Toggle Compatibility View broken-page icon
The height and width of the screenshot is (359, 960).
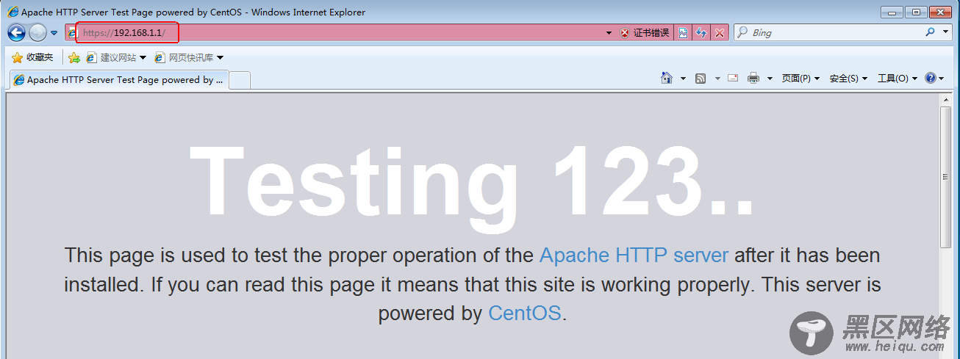click(x=684, y=33)
